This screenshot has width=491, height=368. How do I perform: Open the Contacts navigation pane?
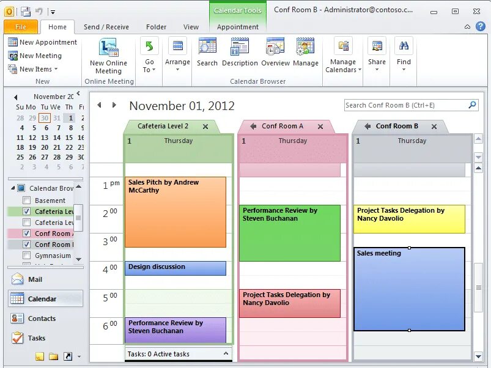tap(45, 318)
